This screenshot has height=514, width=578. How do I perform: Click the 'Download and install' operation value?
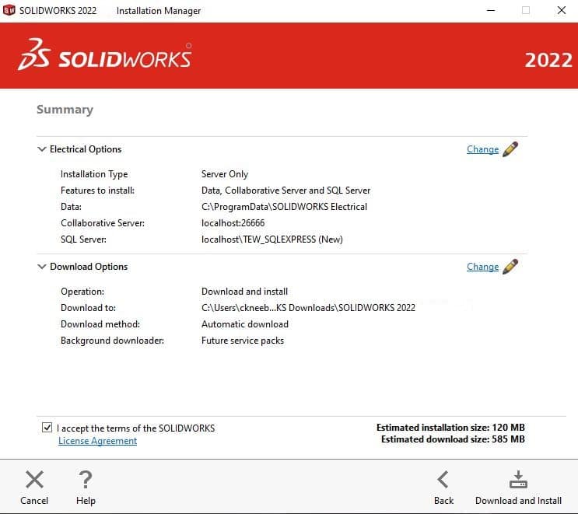(x=244, y=292)
